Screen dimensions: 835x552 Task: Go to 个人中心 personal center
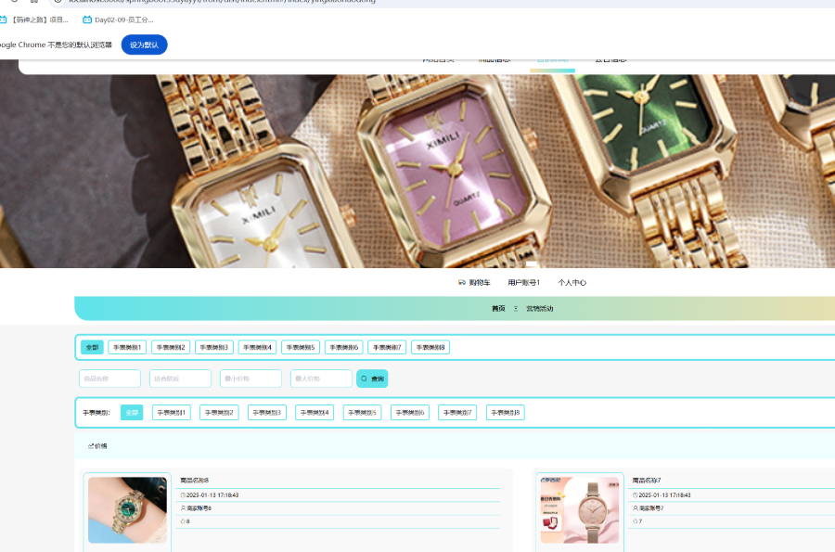tap(572, 282)
